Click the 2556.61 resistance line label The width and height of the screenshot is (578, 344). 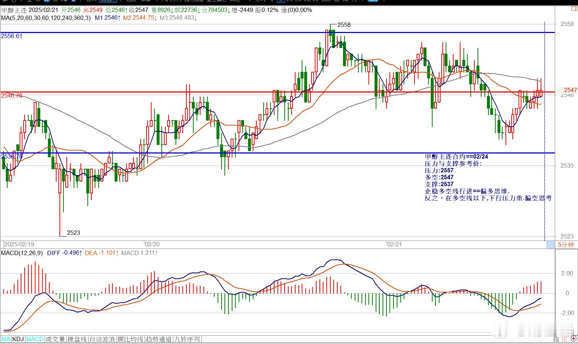(12, 36)
